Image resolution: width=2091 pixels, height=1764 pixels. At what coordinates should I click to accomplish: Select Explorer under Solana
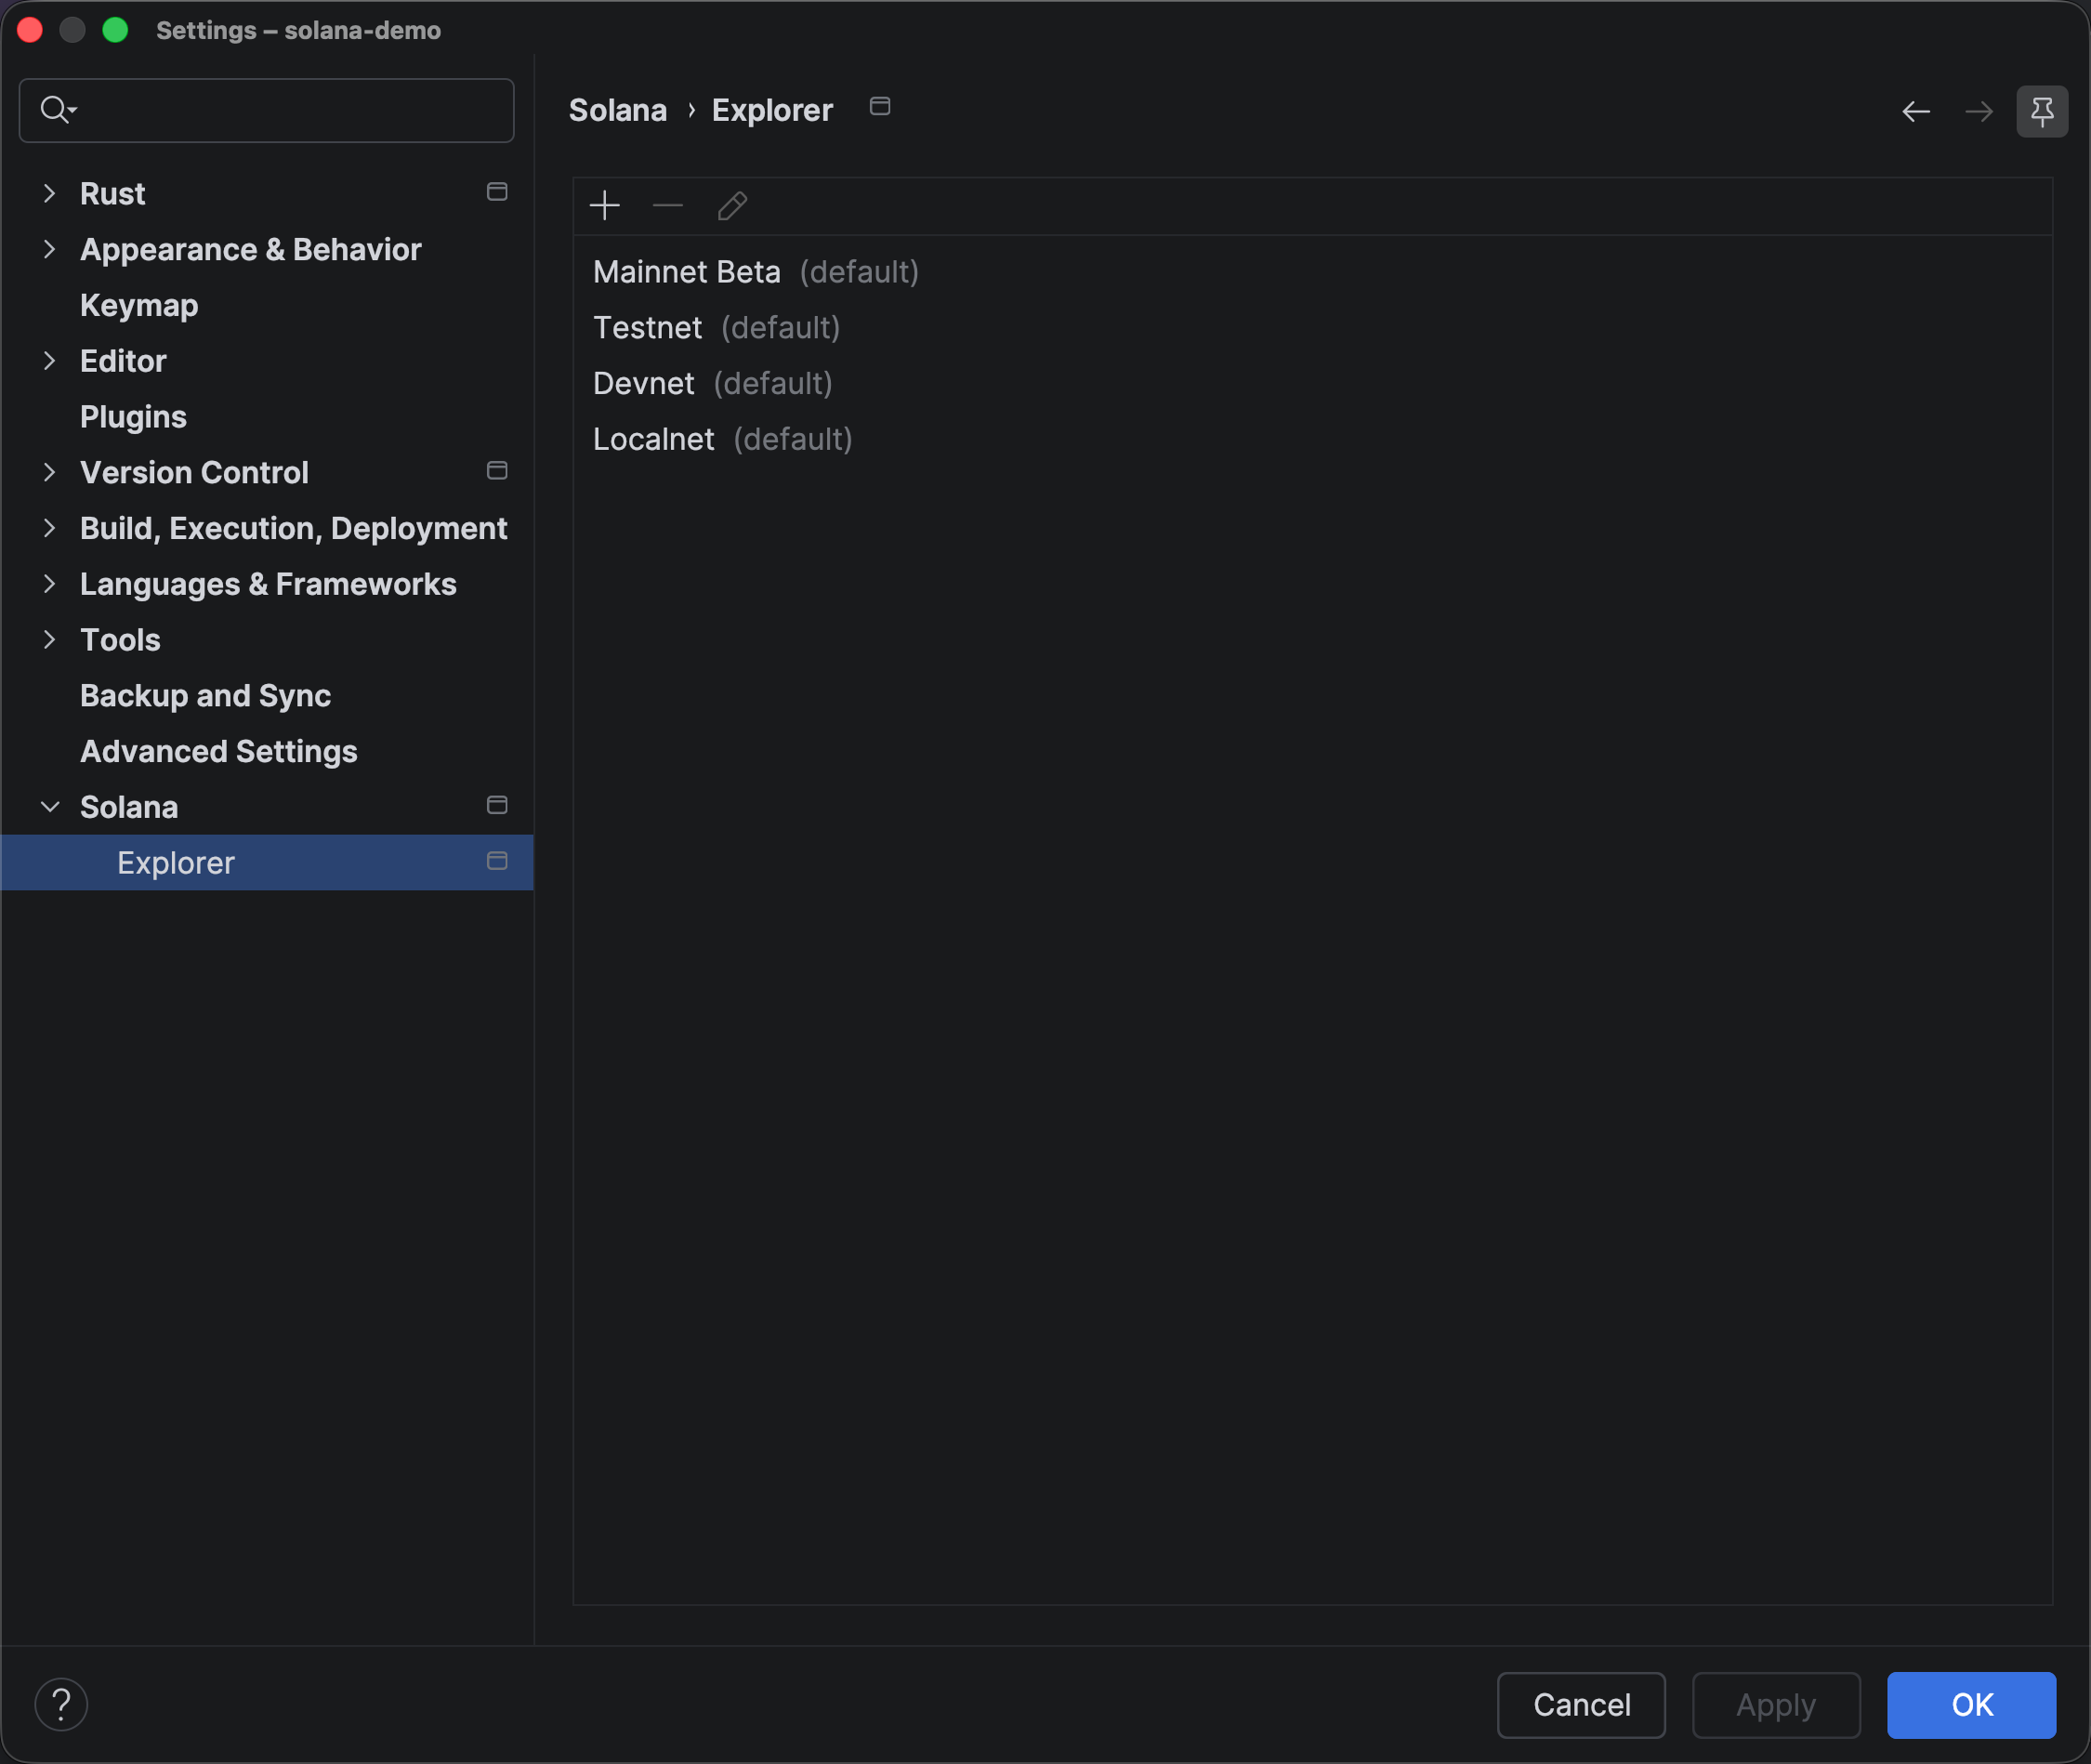(x=267, y=863)
